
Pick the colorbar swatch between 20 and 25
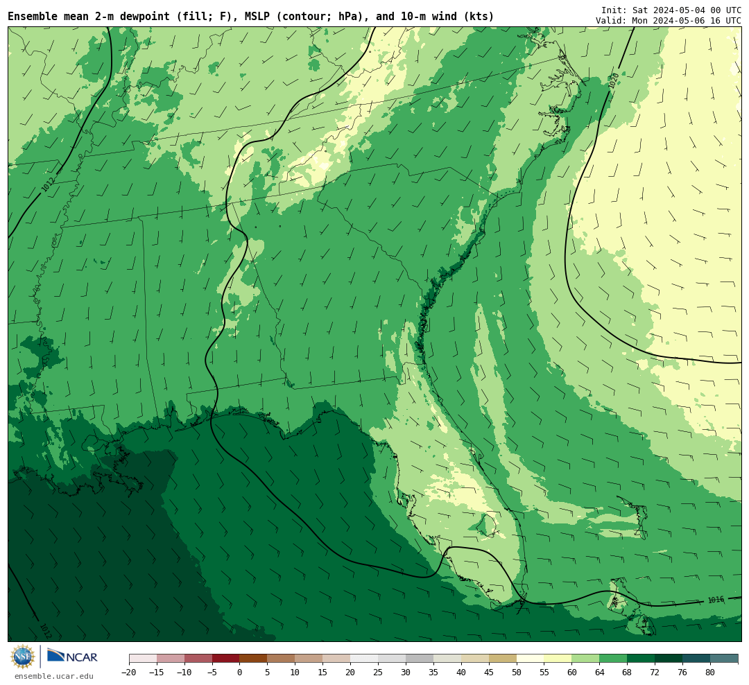tap(364, 659)
